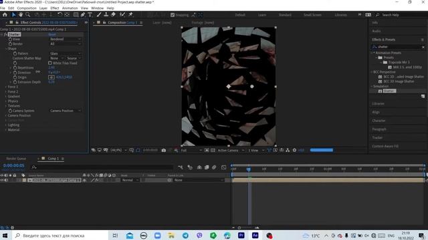Open the Animation menu
428x240 pixels.
tap(70, 8)
